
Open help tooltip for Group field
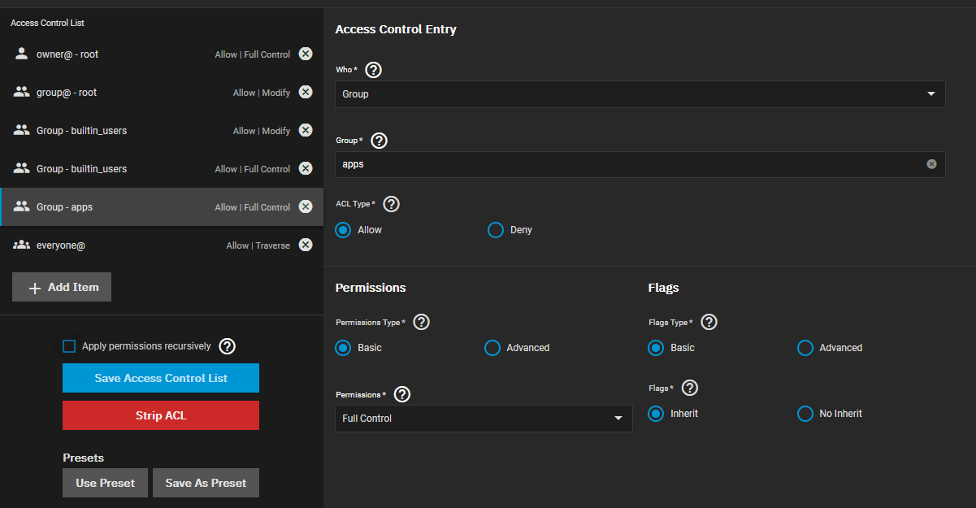tap(379, 141)
